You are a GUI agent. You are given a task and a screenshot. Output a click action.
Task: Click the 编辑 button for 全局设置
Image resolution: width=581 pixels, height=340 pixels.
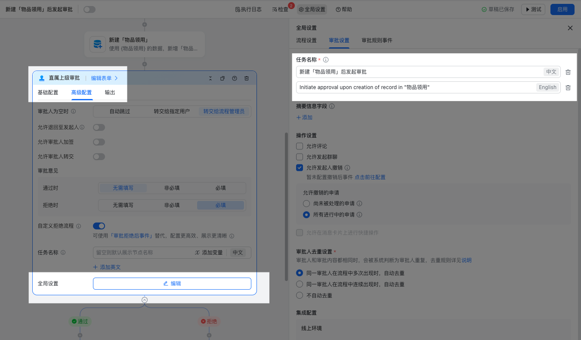coord(172,284)
